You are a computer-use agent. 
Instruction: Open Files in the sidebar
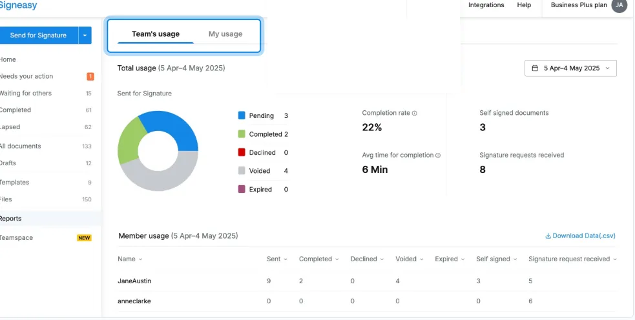tap(6, 199)
